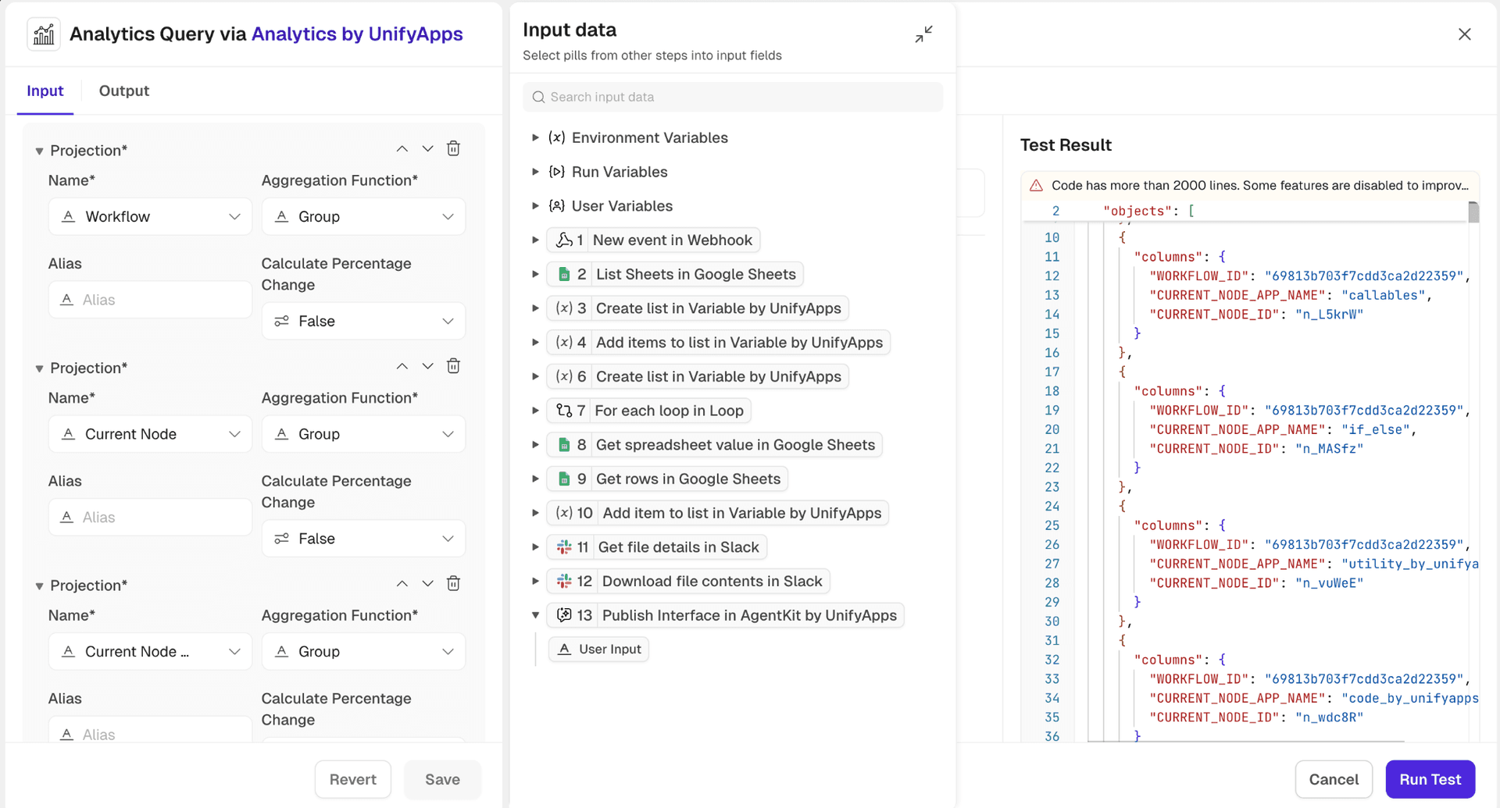Click the Analytics Query chart icon
The height and width of the screenshot is (808, 1500).
(x=44, y=34)
